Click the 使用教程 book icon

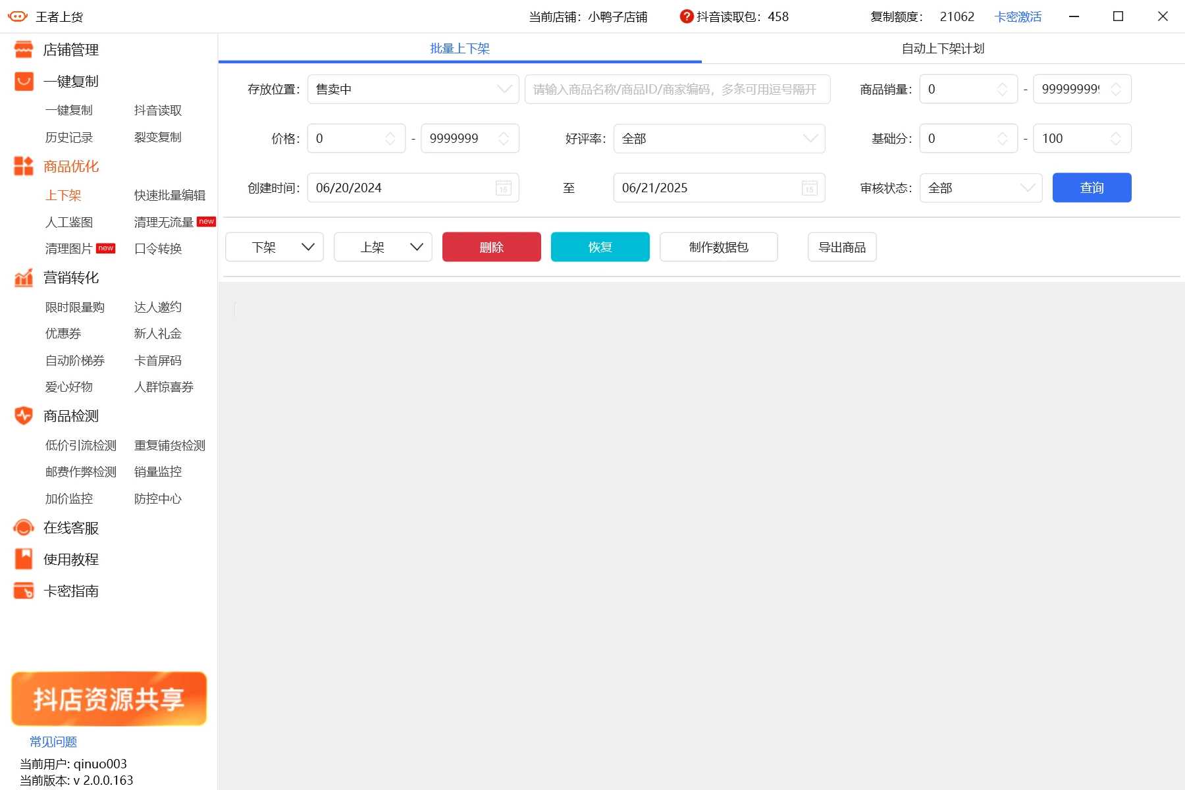pyautogui.click(x=24, y=559)
